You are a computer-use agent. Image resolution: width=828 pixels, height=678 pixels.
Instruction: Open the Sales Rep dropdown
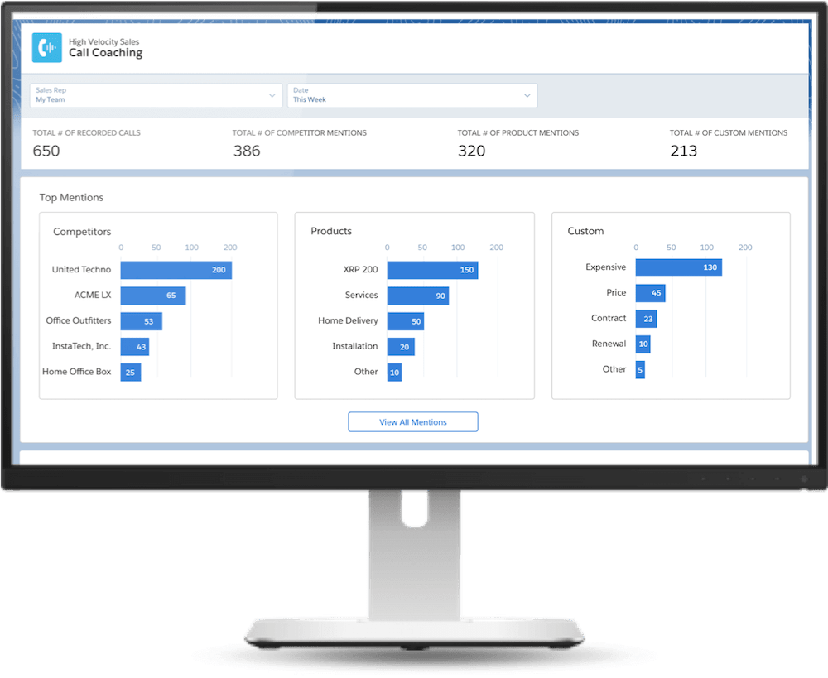pyautogui.click(x=156, y=95)
